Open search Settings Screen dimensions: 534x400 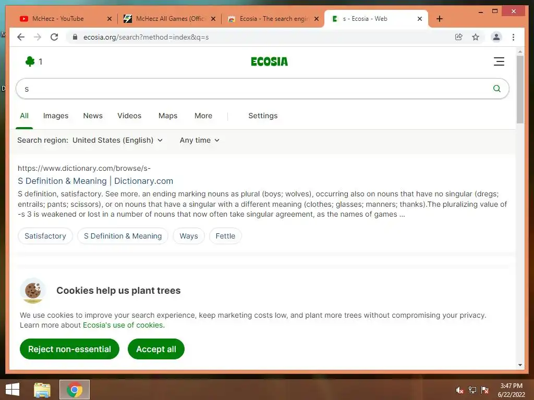click(x=263, y=116)
